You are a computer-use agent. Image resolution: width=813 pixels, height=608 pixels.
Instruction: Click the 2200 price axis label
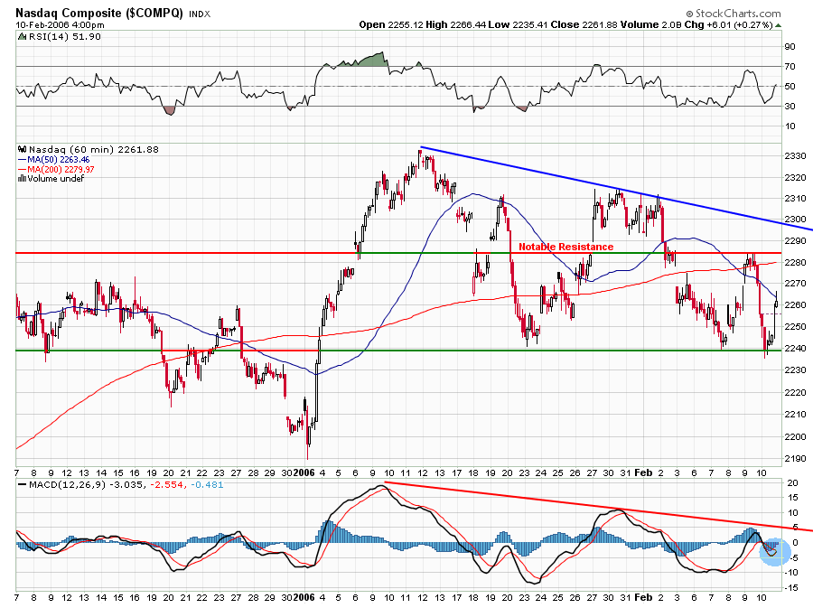click(x=795, y=436)
